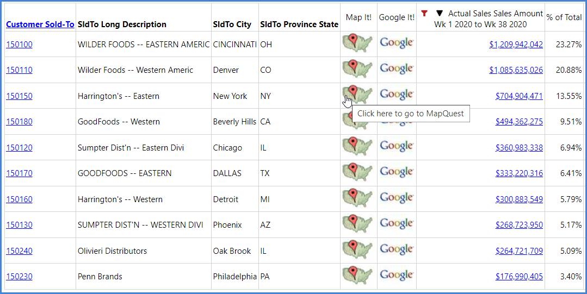This screenshot has height=294, width=587.
Task: Sort by Customer Sold-To column header link
Action: pos(40,24)
